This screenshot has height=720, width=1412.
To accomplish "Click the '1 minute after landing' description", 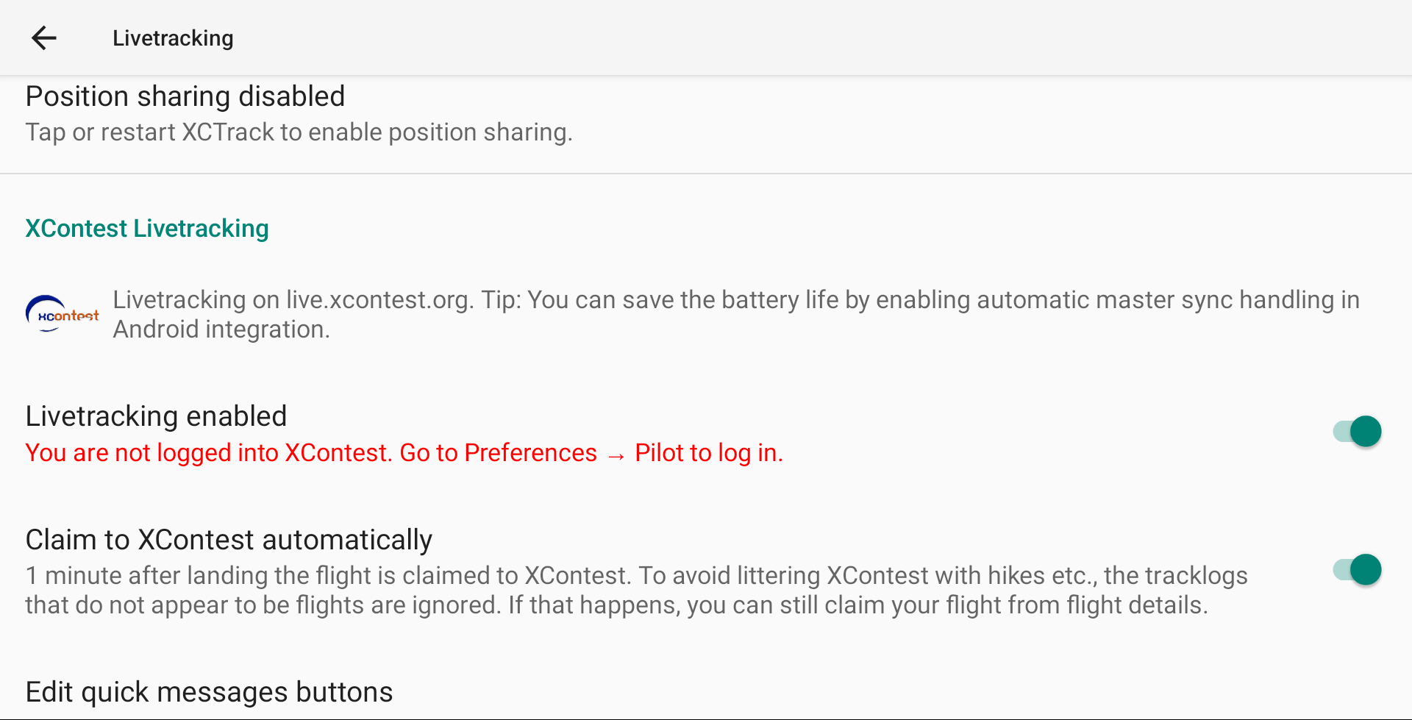I will 636,576.
